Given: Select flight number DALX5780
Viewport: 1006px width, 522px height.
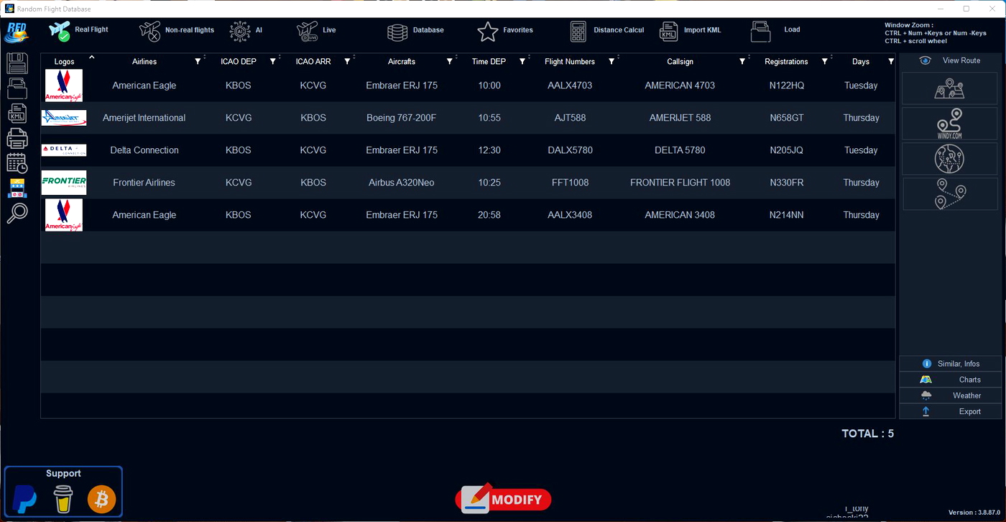Looking at the screenshot, I should pos(570,150).
